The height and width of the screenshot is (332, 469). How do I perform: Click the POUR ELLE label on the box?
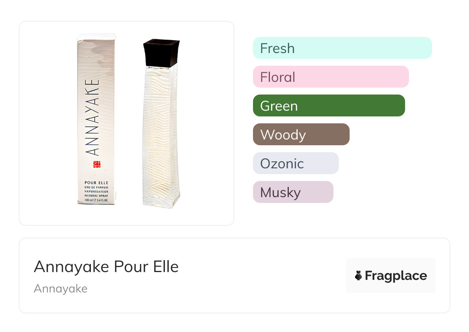tap(96, 182)
